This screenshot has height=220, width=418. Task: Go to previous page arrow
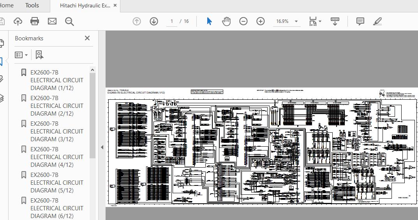pyautogui.click(x=137, y=21)
